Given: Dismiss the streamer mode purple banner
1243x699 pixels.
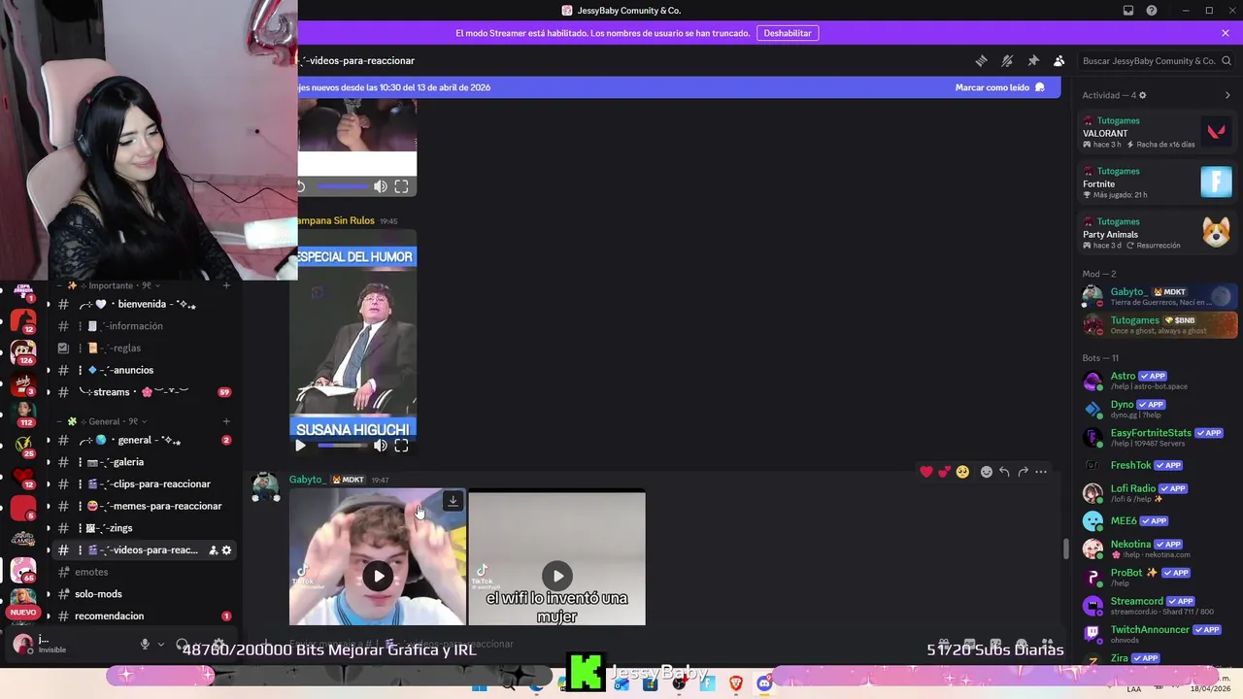Looking at the screenshot, I should 1226,33.
